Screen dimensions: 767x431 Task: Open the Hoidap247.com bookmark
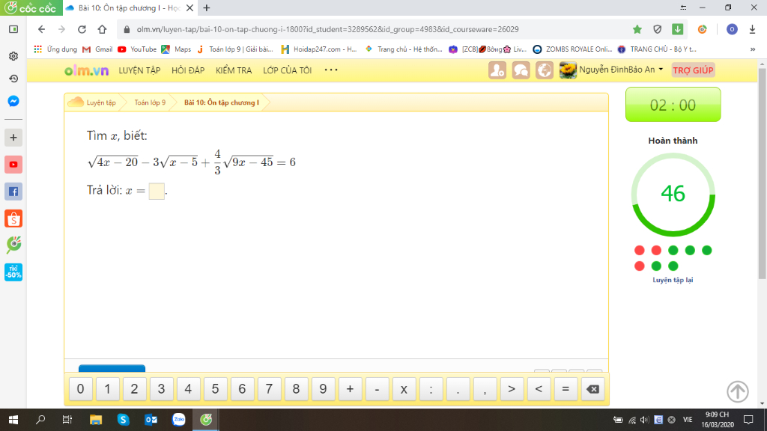click(319, 49)
